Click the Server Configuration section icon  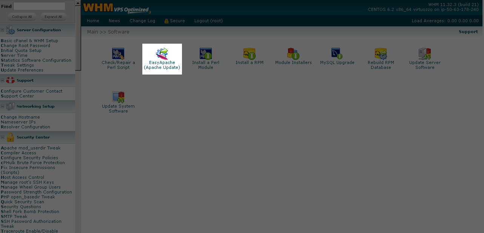point(10,30)
